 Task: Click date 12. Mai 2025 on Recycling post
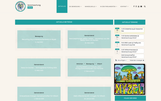(39, 42)
